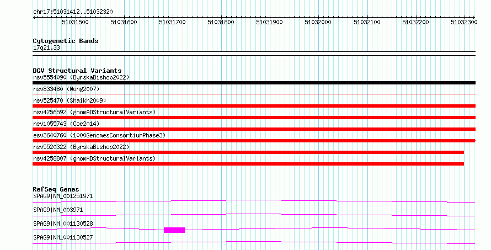Click the red nsv4256592 variant bar
This screenshot has width=491, height=250.
(x=254, y=118)
